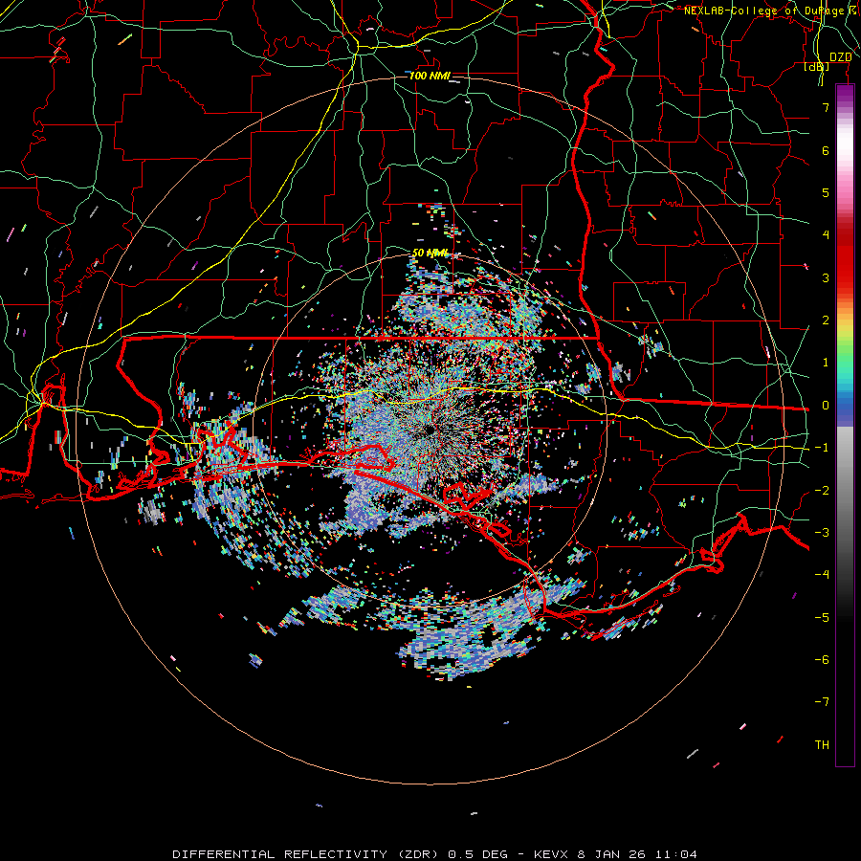Image resolution: width=861 pixels, height=861 pixels.
Task: Select the 100 NMI range ring label
Action: (430, 76)
